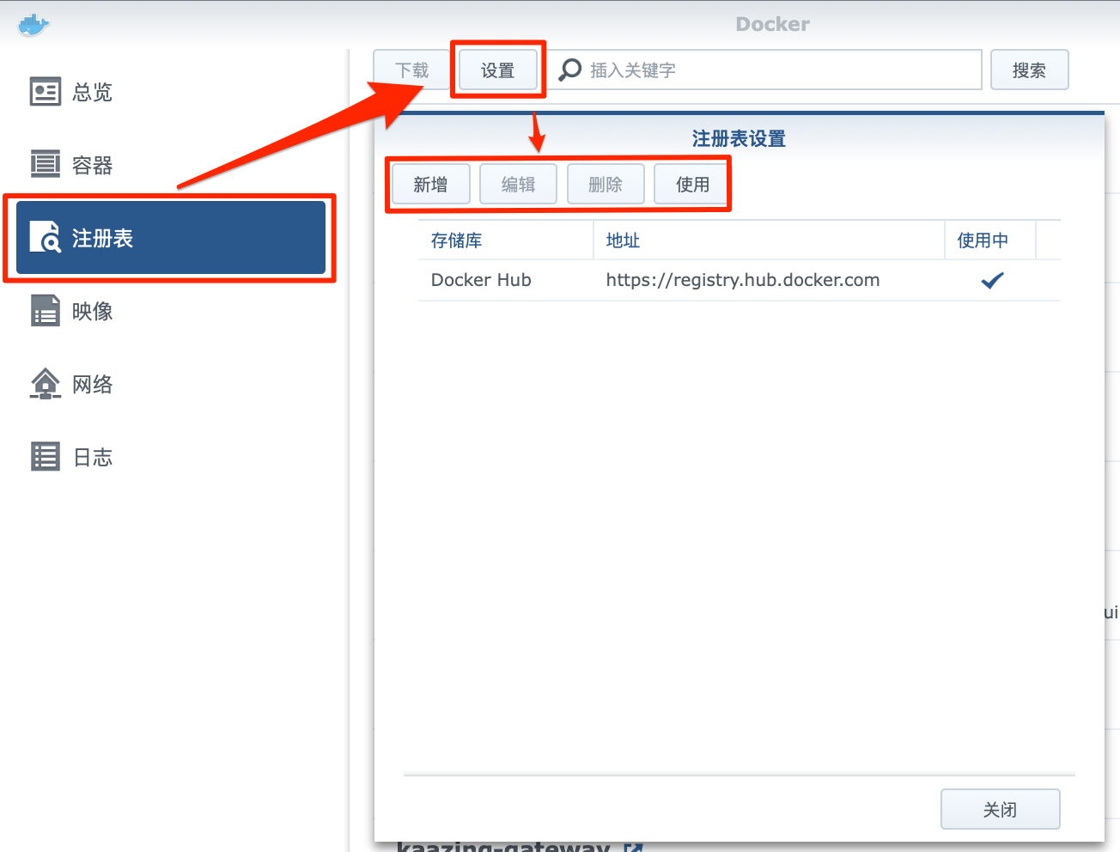The width and height of the screenshot is (1120, 852).
Task: Click the 注册表设置 dialog title
Action: (x=739, y=138)
